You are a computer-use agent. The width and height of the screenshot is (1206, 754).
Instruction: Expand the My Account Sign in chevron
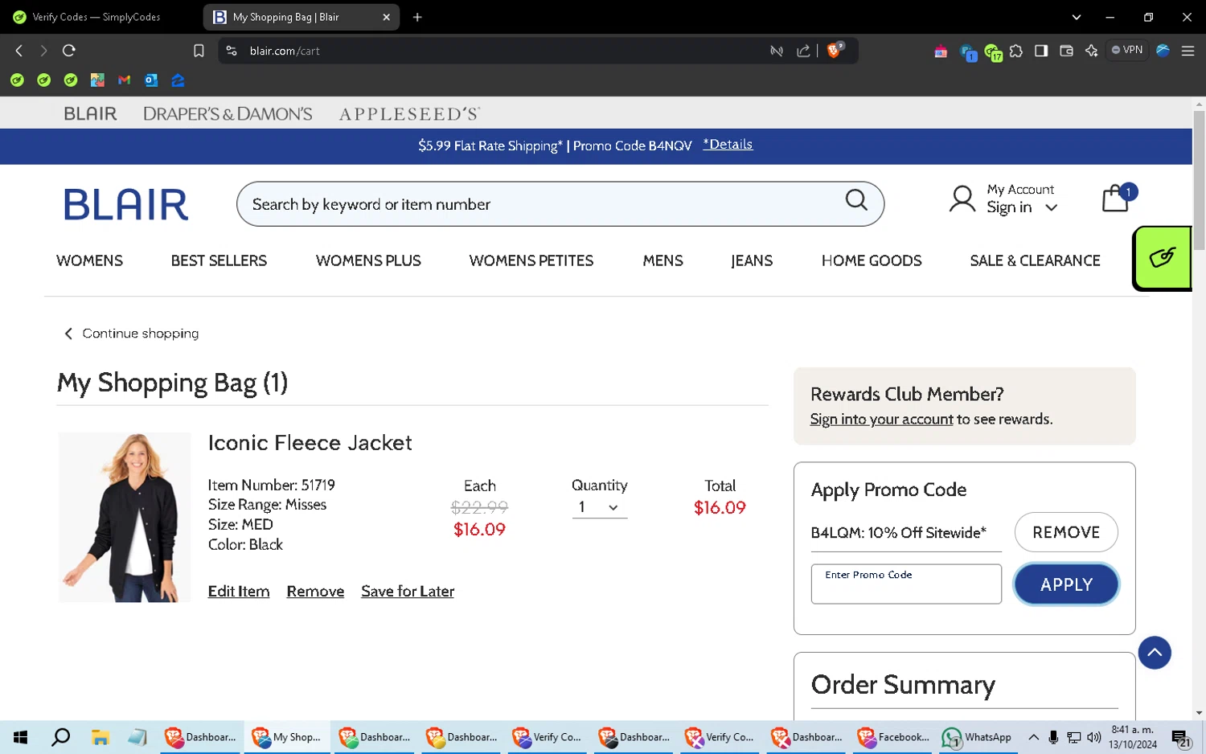pyautogui.click(x=1051, y=208)
